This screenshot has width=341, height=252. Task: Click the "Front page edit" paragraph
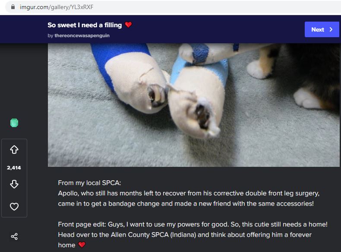pyautogui.click(x=193, y=235)
